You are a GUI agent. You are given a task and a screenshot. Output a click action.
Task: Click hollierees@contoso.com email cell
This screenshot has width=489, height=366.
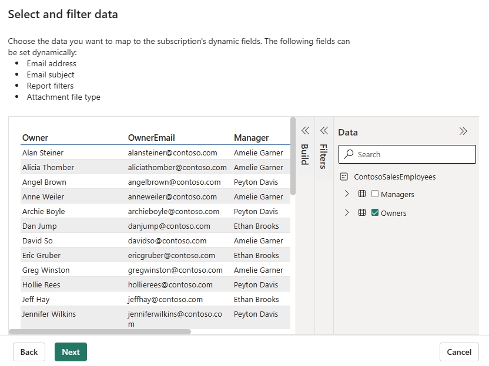pos(170,284)
